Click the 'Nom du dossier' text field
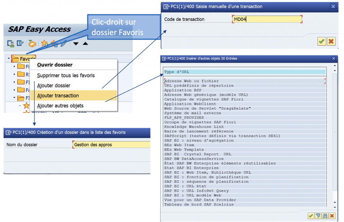This screenshot has width=344, height=222. pos(111,145)
